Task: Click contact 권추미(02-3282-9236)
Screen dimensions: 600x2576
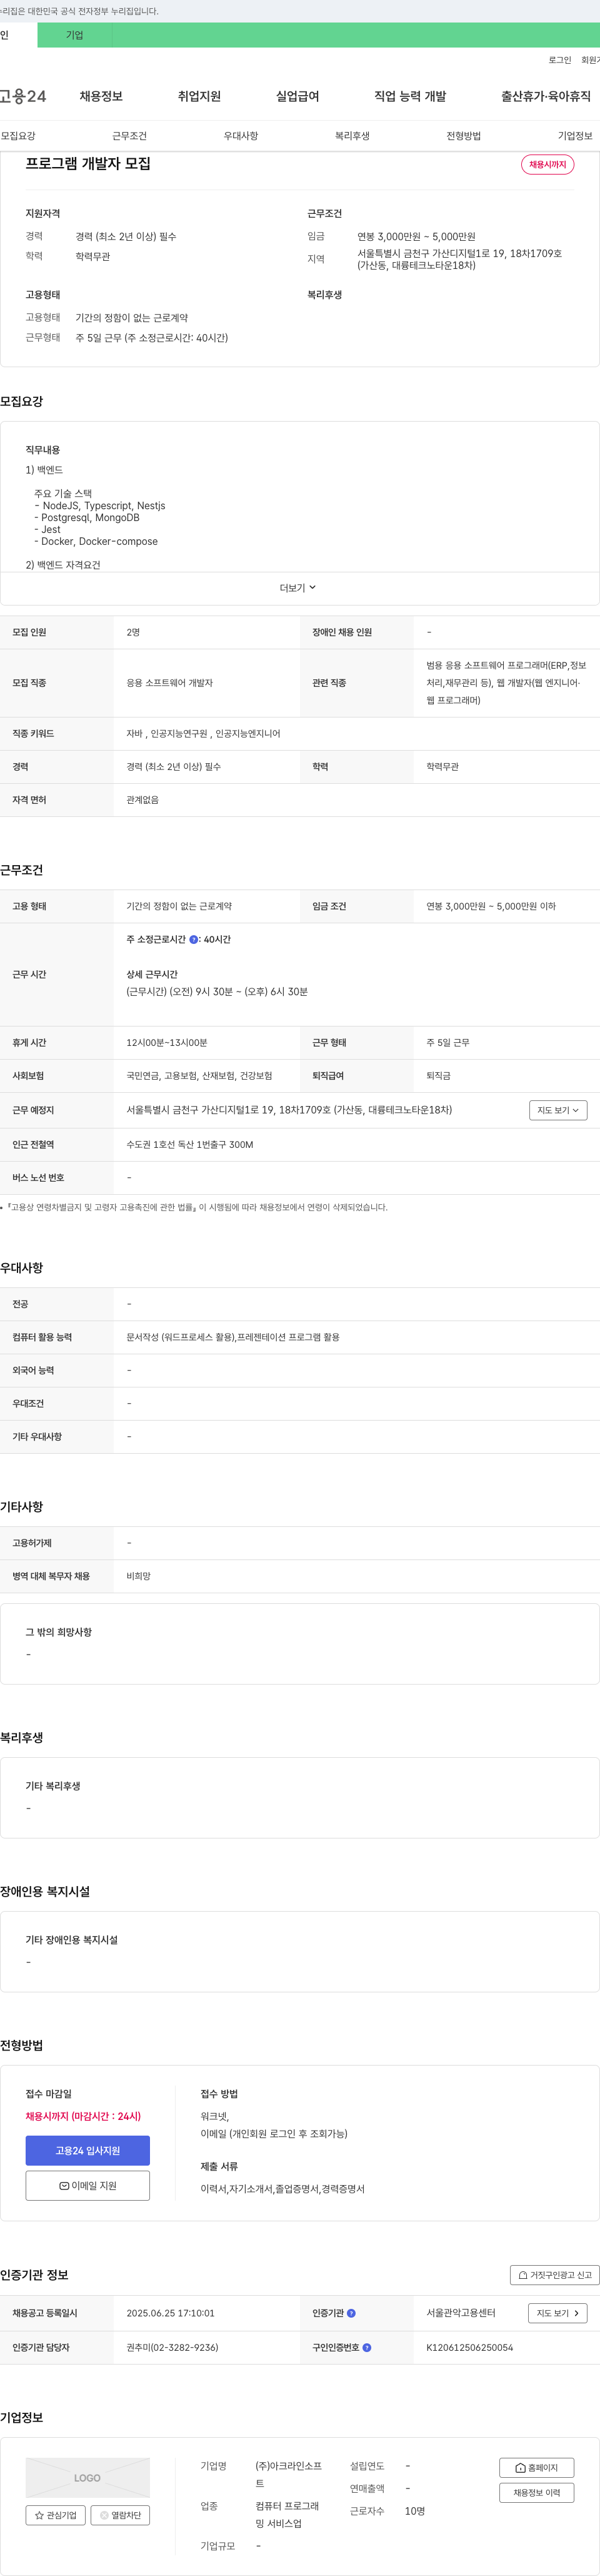Action: (172, 2347)
